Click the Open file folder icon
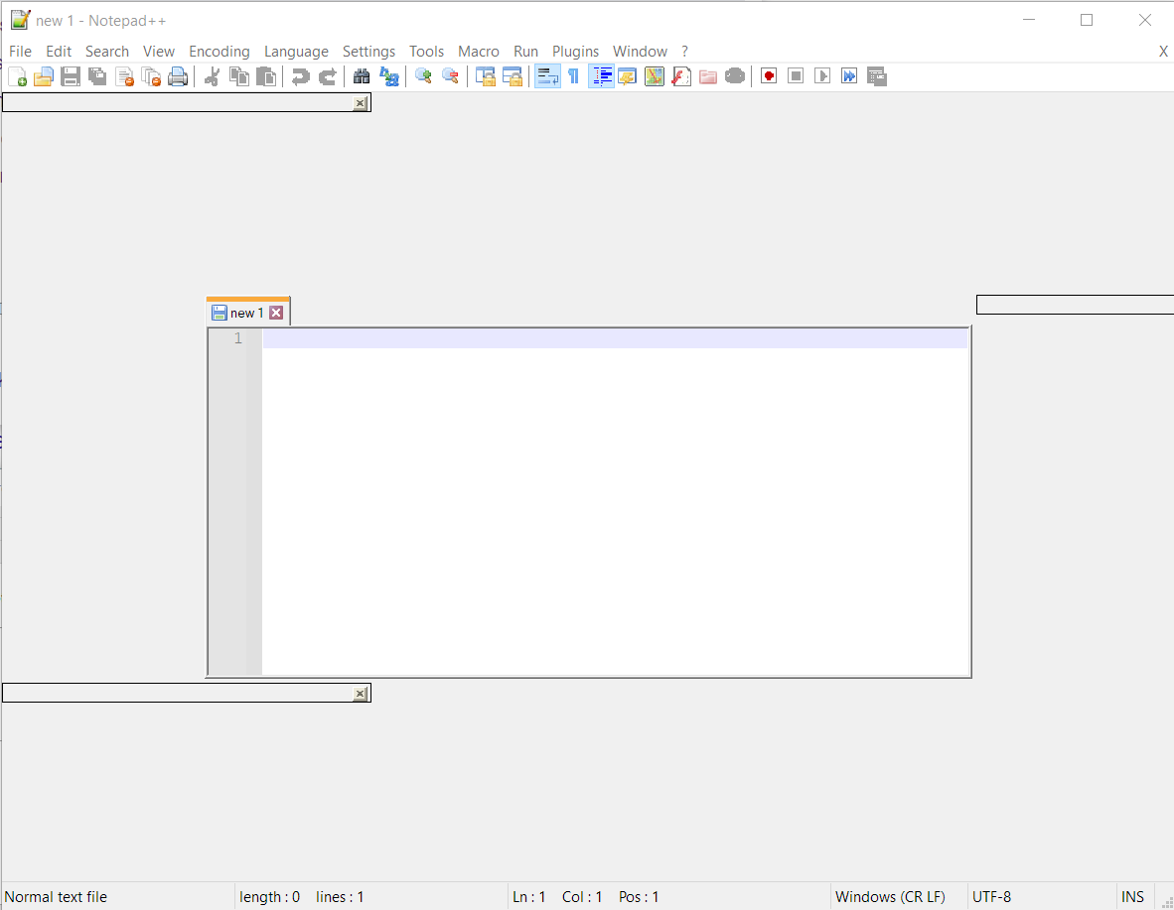This screenshot has height=910, width=1174. [44, 76]
